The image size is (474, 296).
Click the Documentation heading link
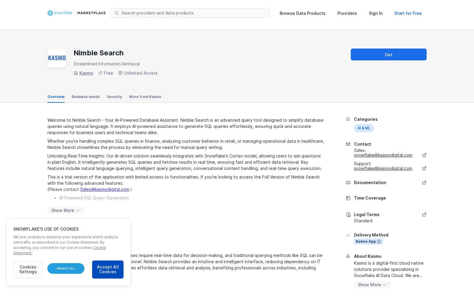click(370, 183)
